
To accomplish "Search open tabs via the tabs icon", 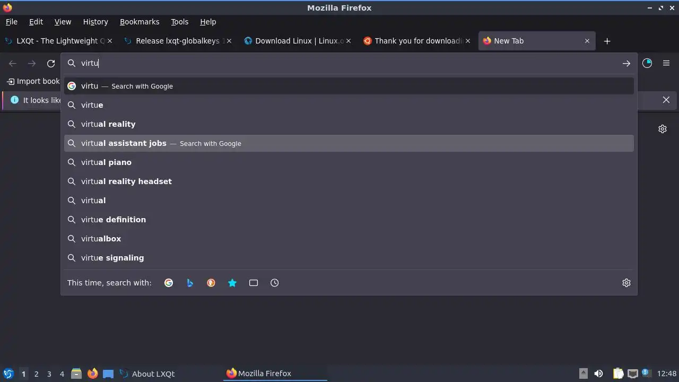I will 254,283.
